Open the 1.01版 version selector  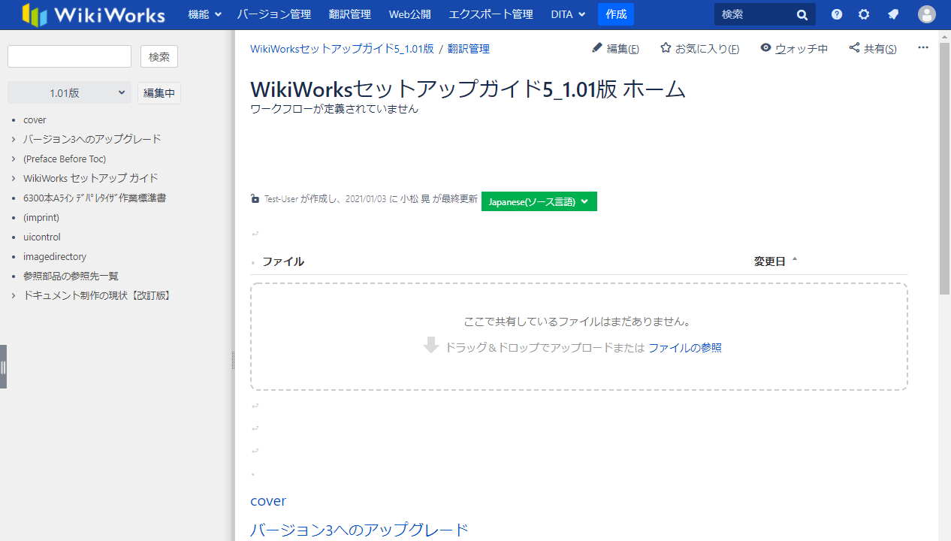tap(69, 93)
